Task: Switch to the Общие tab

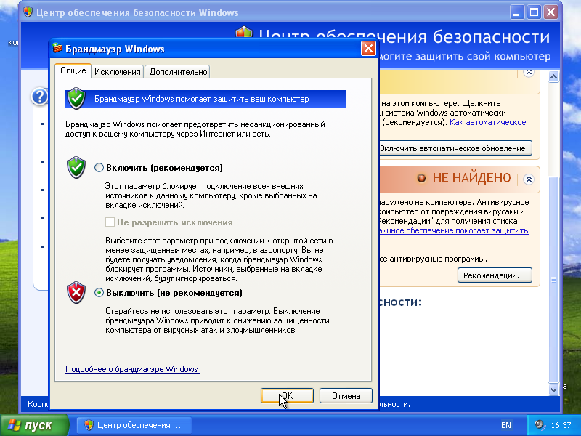Action: coord(73,70)
